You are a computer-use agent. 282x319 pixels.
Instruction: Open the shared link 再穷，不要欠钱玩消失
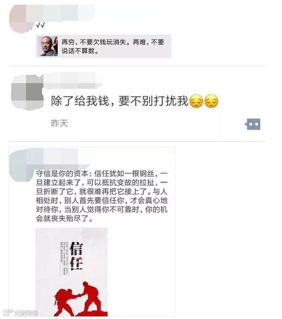[x=104, y=46]
